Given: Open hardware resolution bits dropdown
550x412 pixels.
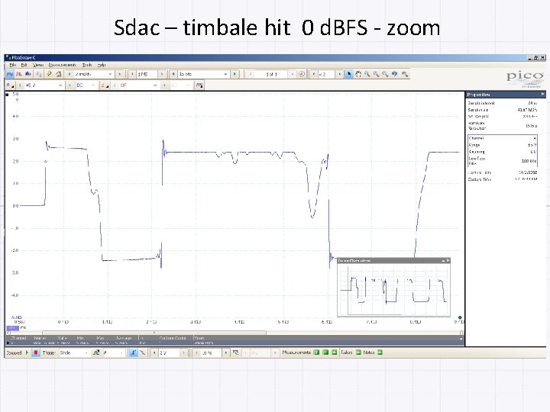Looking at the screenshot, I should coord(225,74).
